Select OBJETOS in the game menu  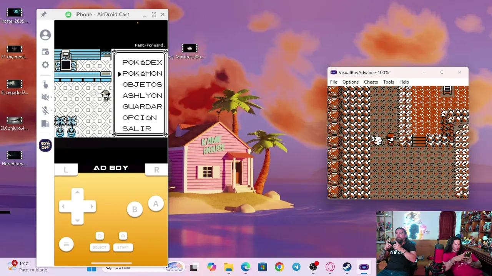point(142,84)
